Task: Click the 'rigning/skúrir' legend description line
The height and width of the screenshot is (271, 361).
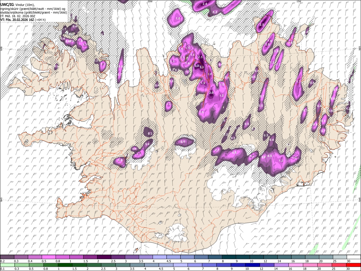Action: click(x=33, y=9)
